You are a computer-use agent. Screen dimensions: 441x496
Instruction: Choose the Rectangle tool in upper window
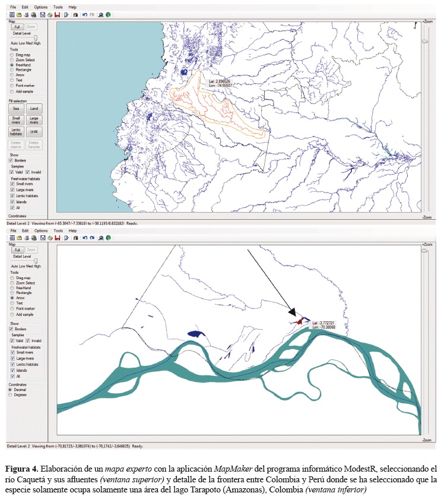[12, 70]
